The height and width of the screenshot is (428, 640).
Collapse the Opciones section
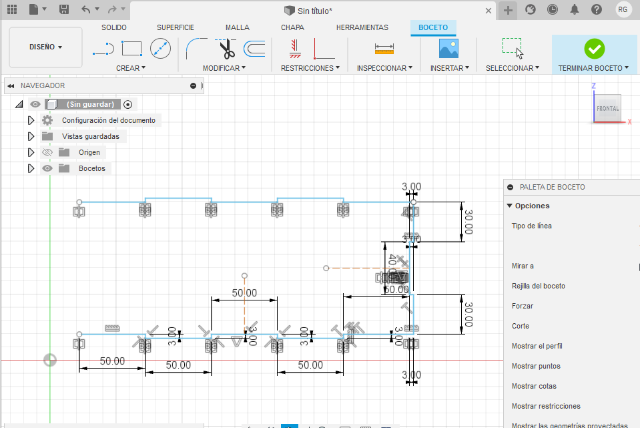coord(509,206)
